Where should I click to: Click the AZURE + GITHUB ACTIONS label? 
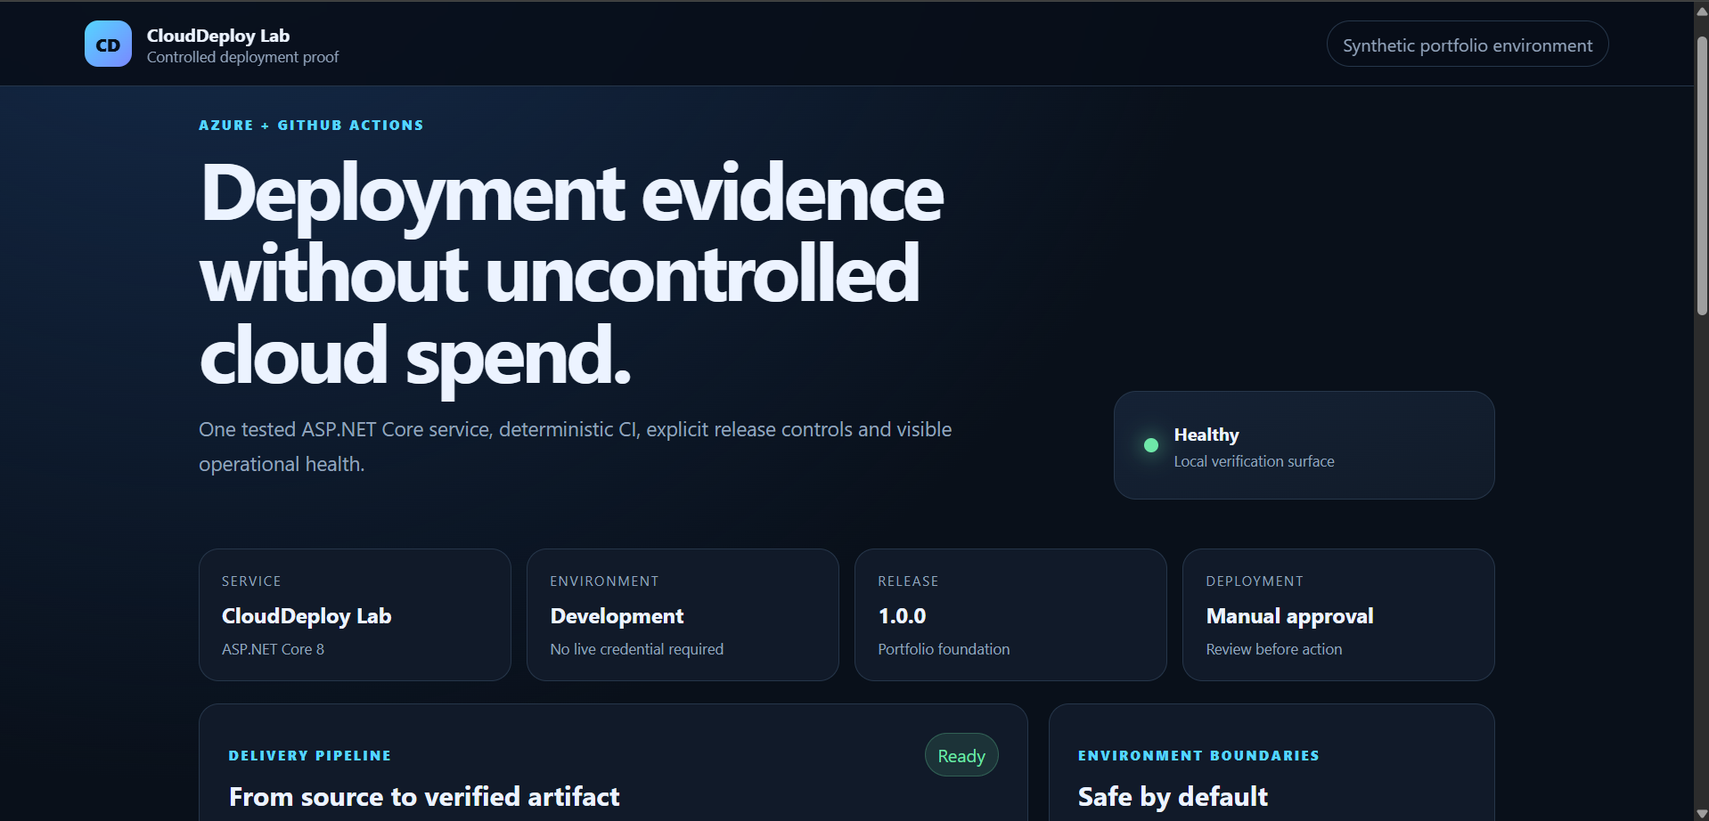pos(311,126)
